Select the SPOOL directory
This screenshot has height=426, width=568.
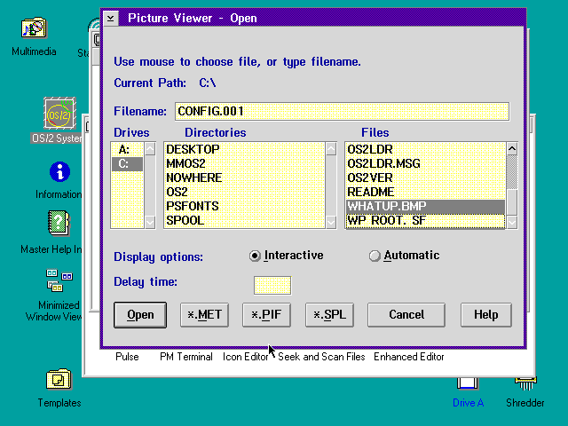[x=245, y=220]
